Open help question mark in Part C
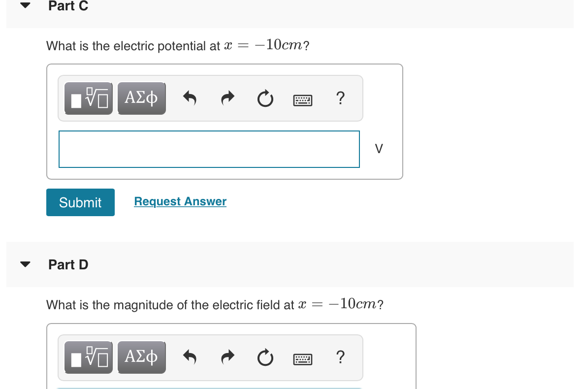The width and height of the screenshot is (580, 389). click(x=340, y=98)
